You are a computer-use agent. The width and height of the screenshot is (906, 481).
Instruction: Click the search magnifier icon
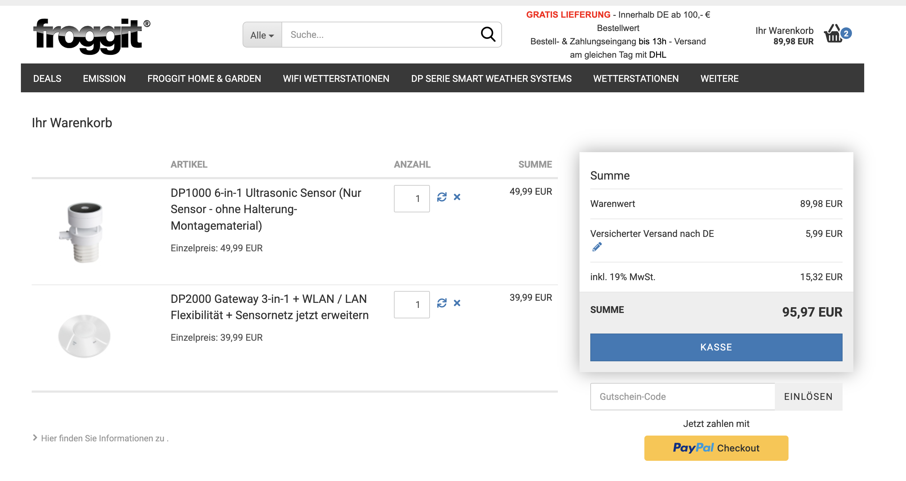coord(488,35)
